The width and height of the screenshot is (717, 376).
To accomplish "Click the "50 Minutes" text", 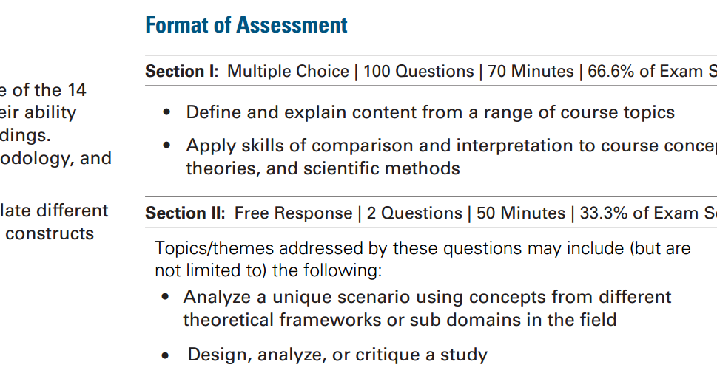I will [521, 213].
